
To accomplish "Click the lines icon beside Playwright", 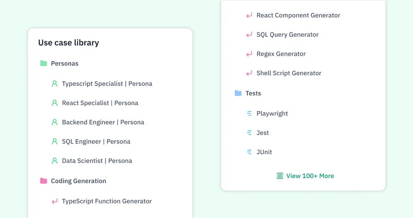I will [249, 113].
